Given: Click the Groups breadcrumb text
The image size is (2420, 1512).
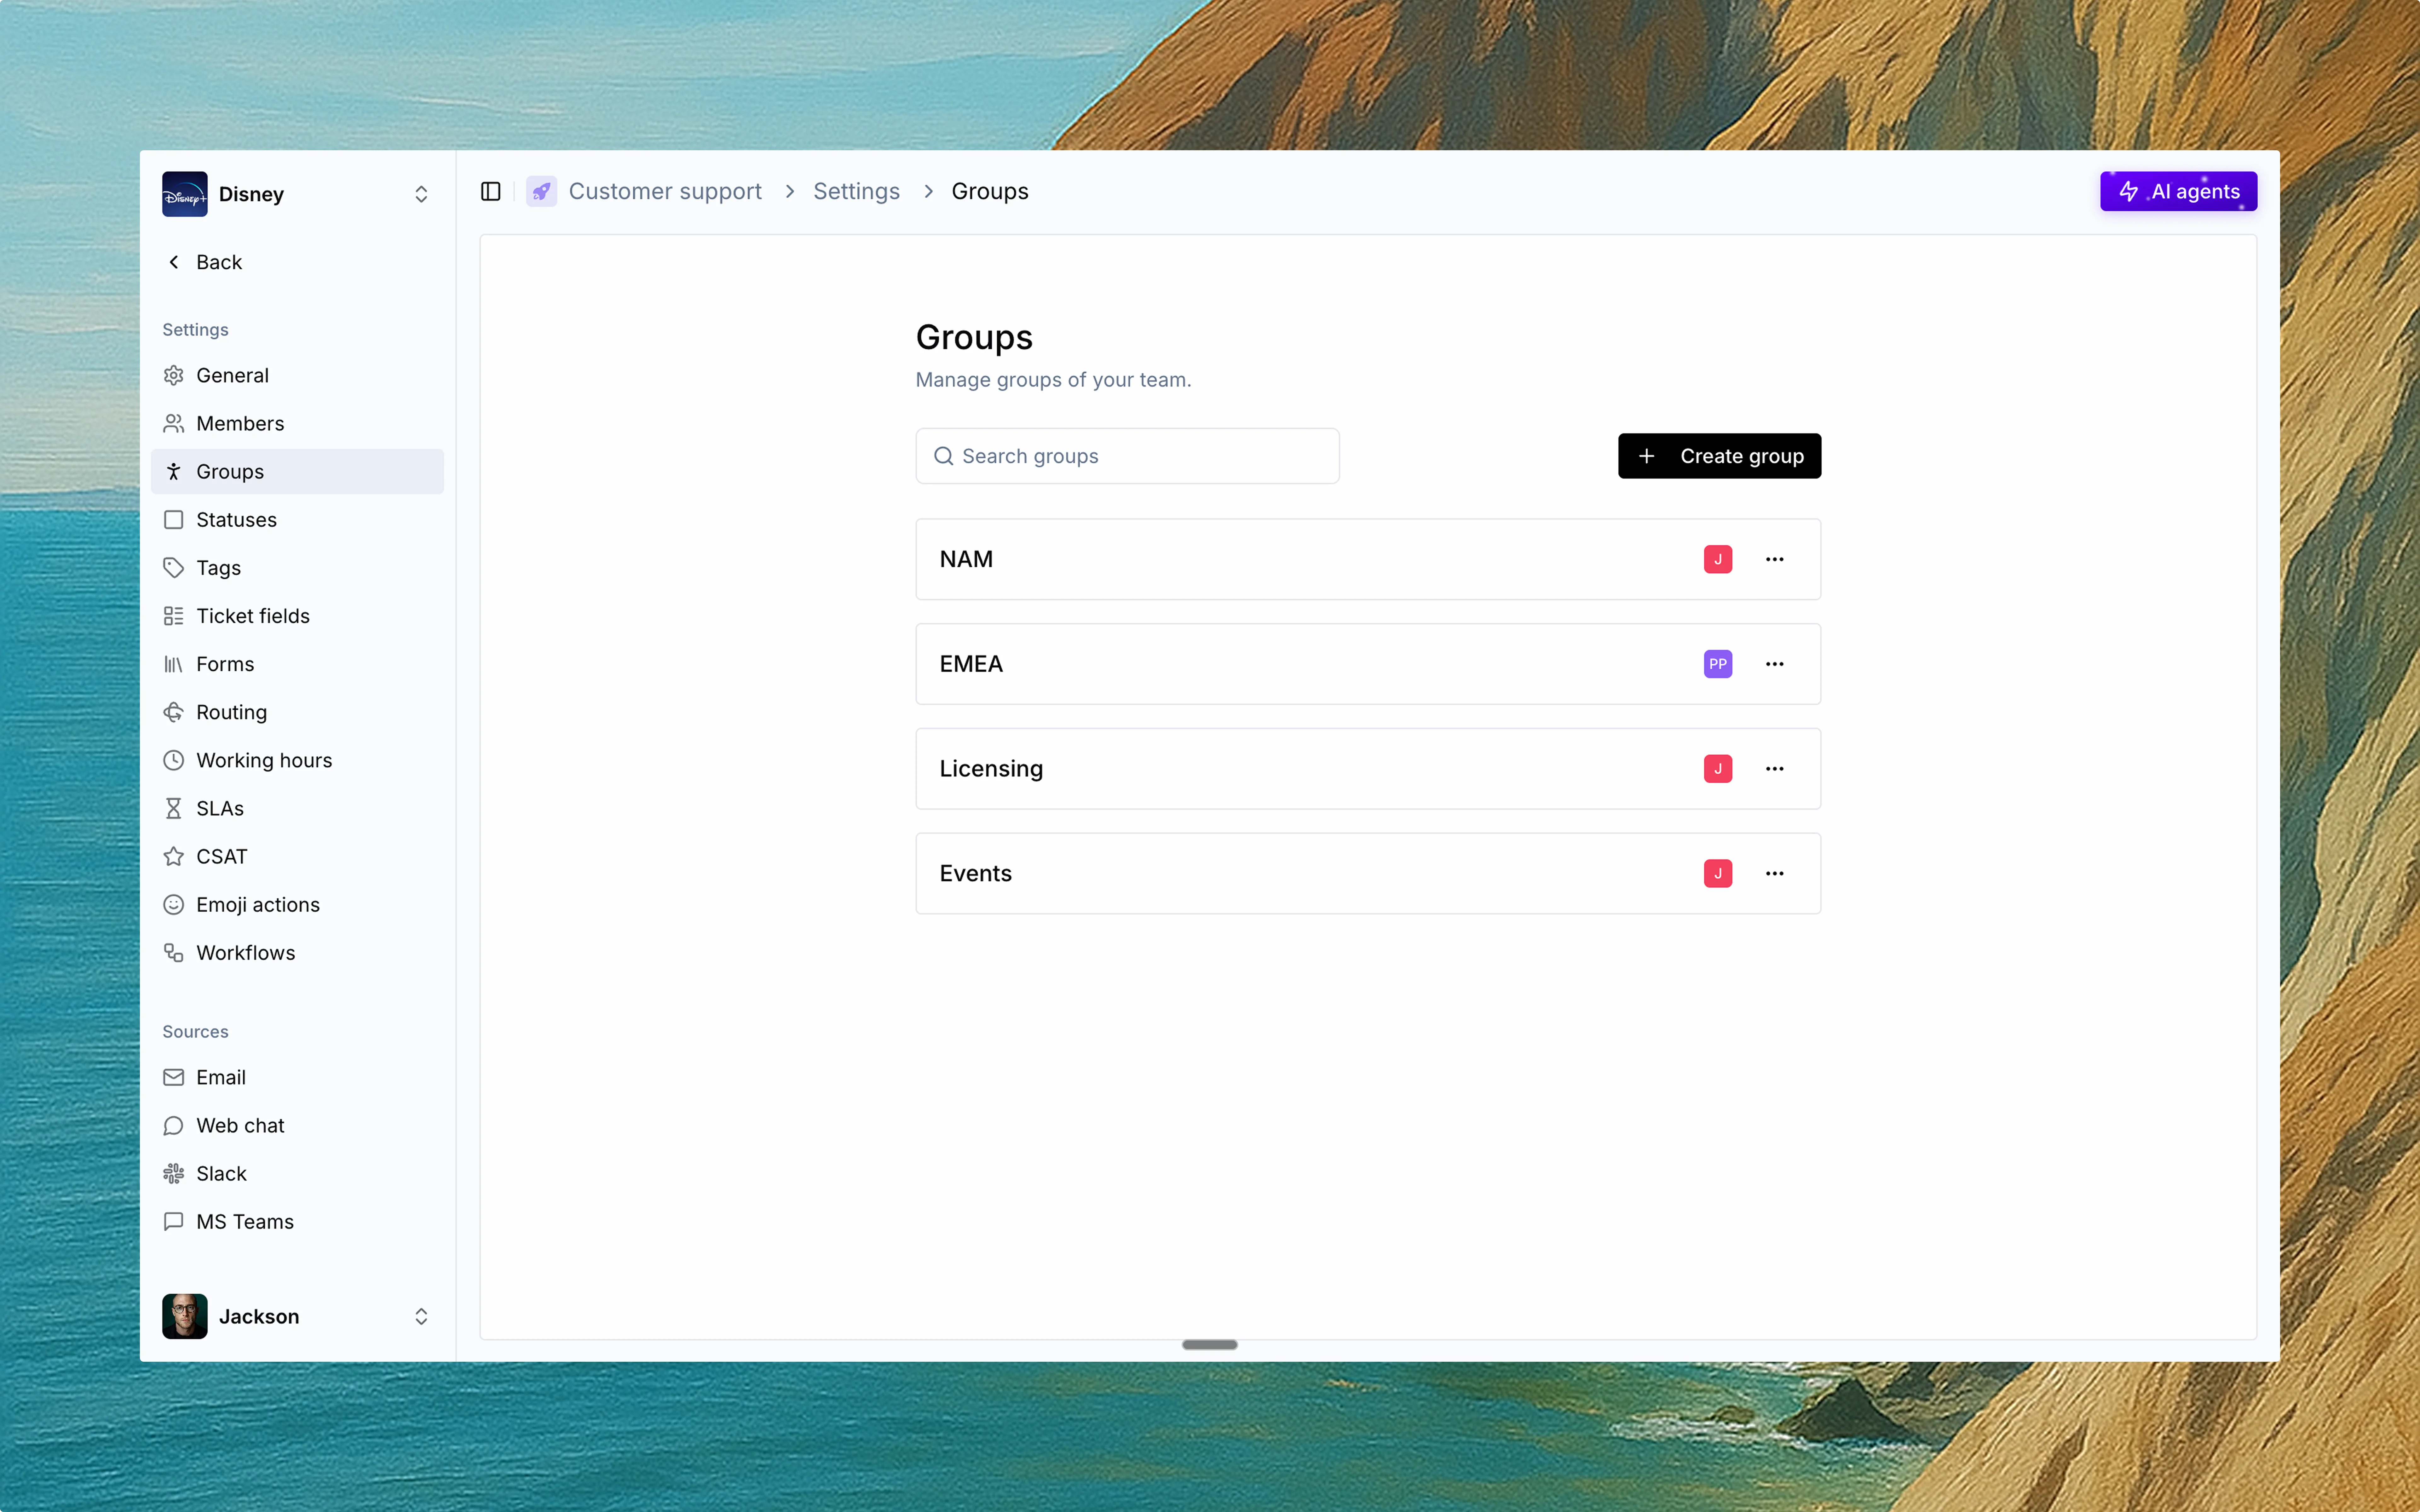Looking at the screenshot, I should [990, 191].
